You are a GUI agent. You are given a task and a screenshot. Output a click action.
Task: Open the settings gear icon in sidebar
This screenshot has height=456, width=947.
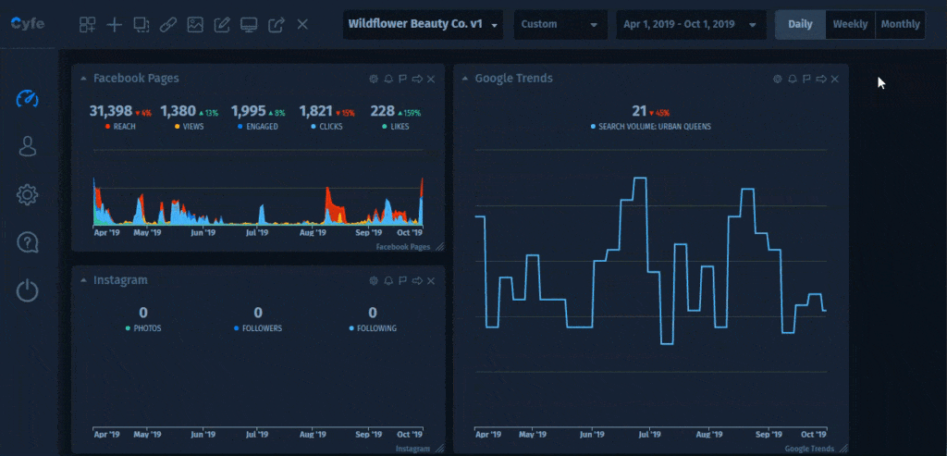click(x=27, y=194)
